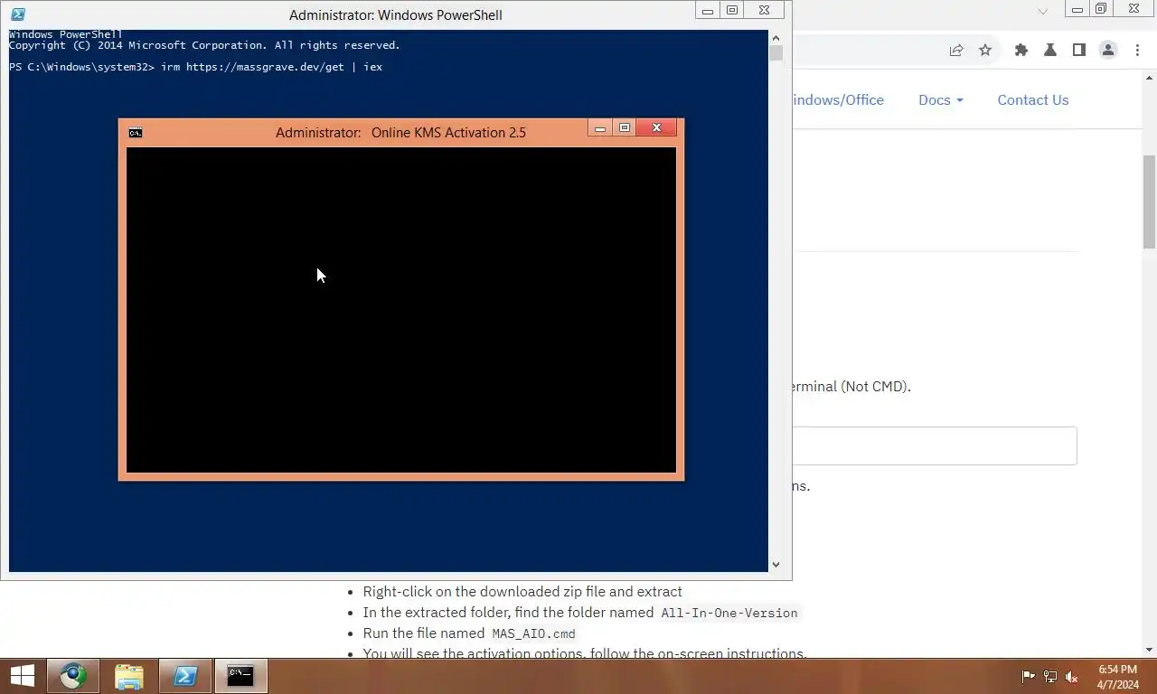Open File Explorer from the taskbar
This screenshot has height=694, width=1157.
coord(129,676)
